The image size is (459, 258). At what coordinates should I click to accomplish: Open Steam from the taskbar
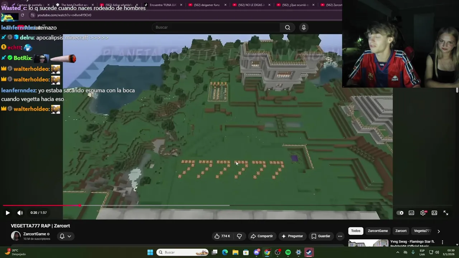pos(309,252)
